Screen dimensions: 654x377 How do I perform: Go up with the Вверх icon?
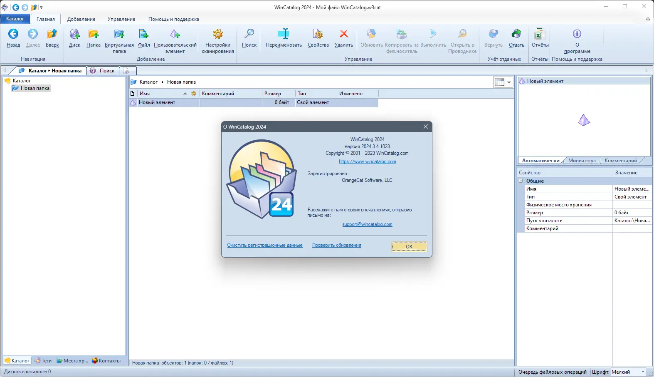pyautogui.click(x=52, y=34)
